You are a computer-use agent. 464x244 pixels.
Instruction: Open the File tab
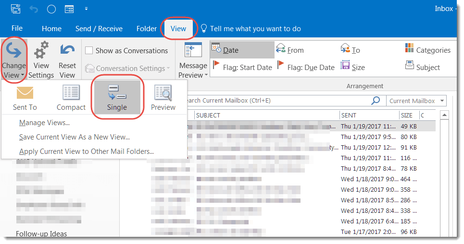pos(17,28)
